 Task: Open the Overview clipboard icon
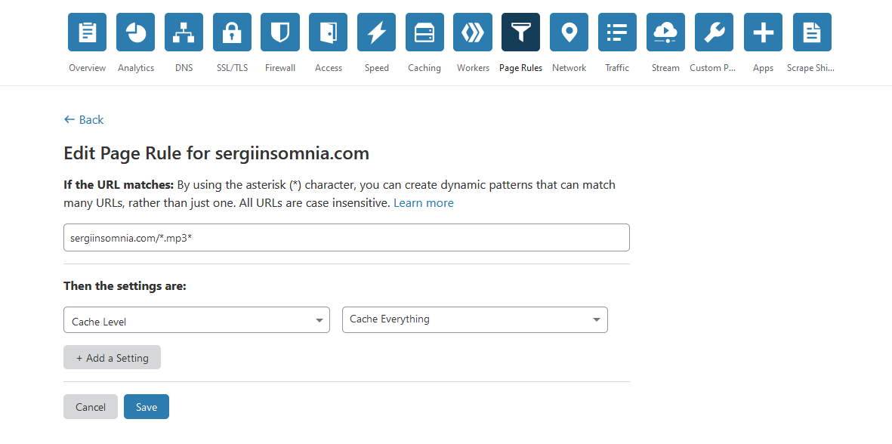coord(88,32)
